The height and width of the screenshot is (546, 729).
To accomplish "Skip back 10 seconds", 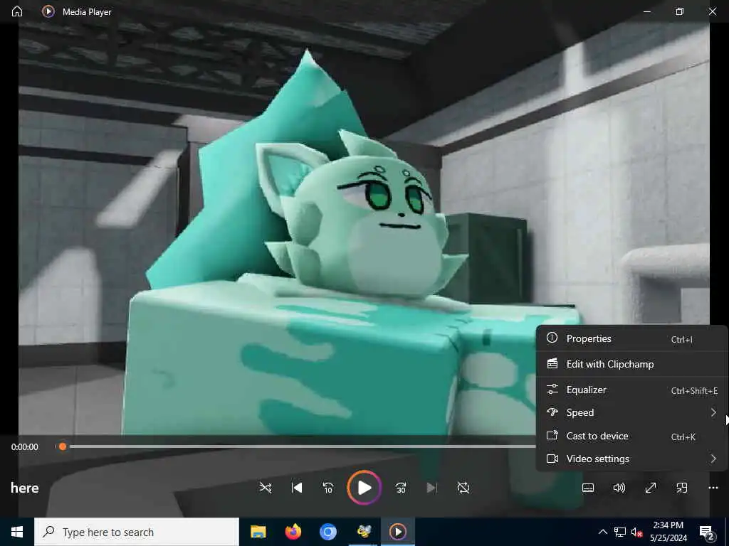I will [328, 488].
